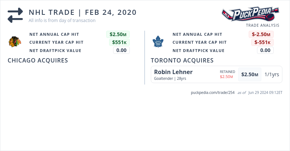Click the Chicago Blackhawks team logo
290x151 pixels.
[14, 42]
